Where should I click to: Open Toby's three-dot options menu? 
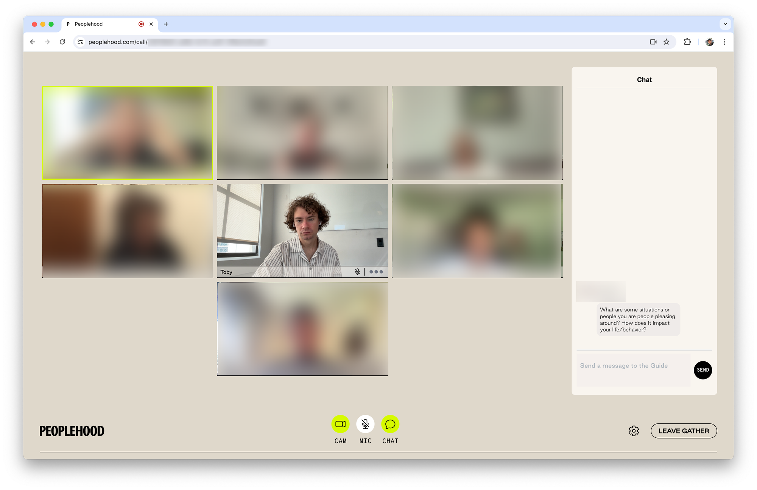point(376,272)
